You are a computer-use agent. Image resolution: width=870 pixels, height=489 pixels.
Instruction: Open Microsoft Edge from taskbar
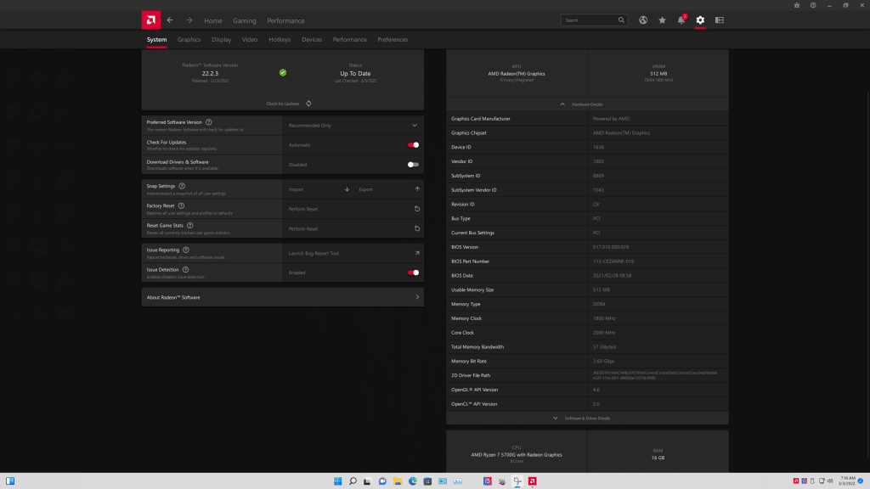coord(412,481)
